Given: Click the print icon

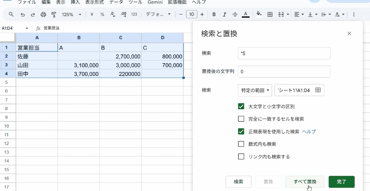Looking at the screenshot, I should click(43, 14).
